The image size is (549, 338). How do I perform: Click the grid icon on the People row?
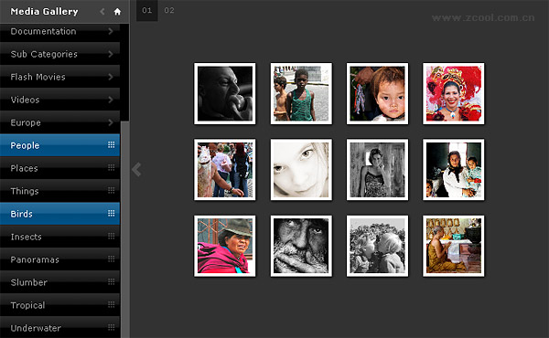(111, 144)
